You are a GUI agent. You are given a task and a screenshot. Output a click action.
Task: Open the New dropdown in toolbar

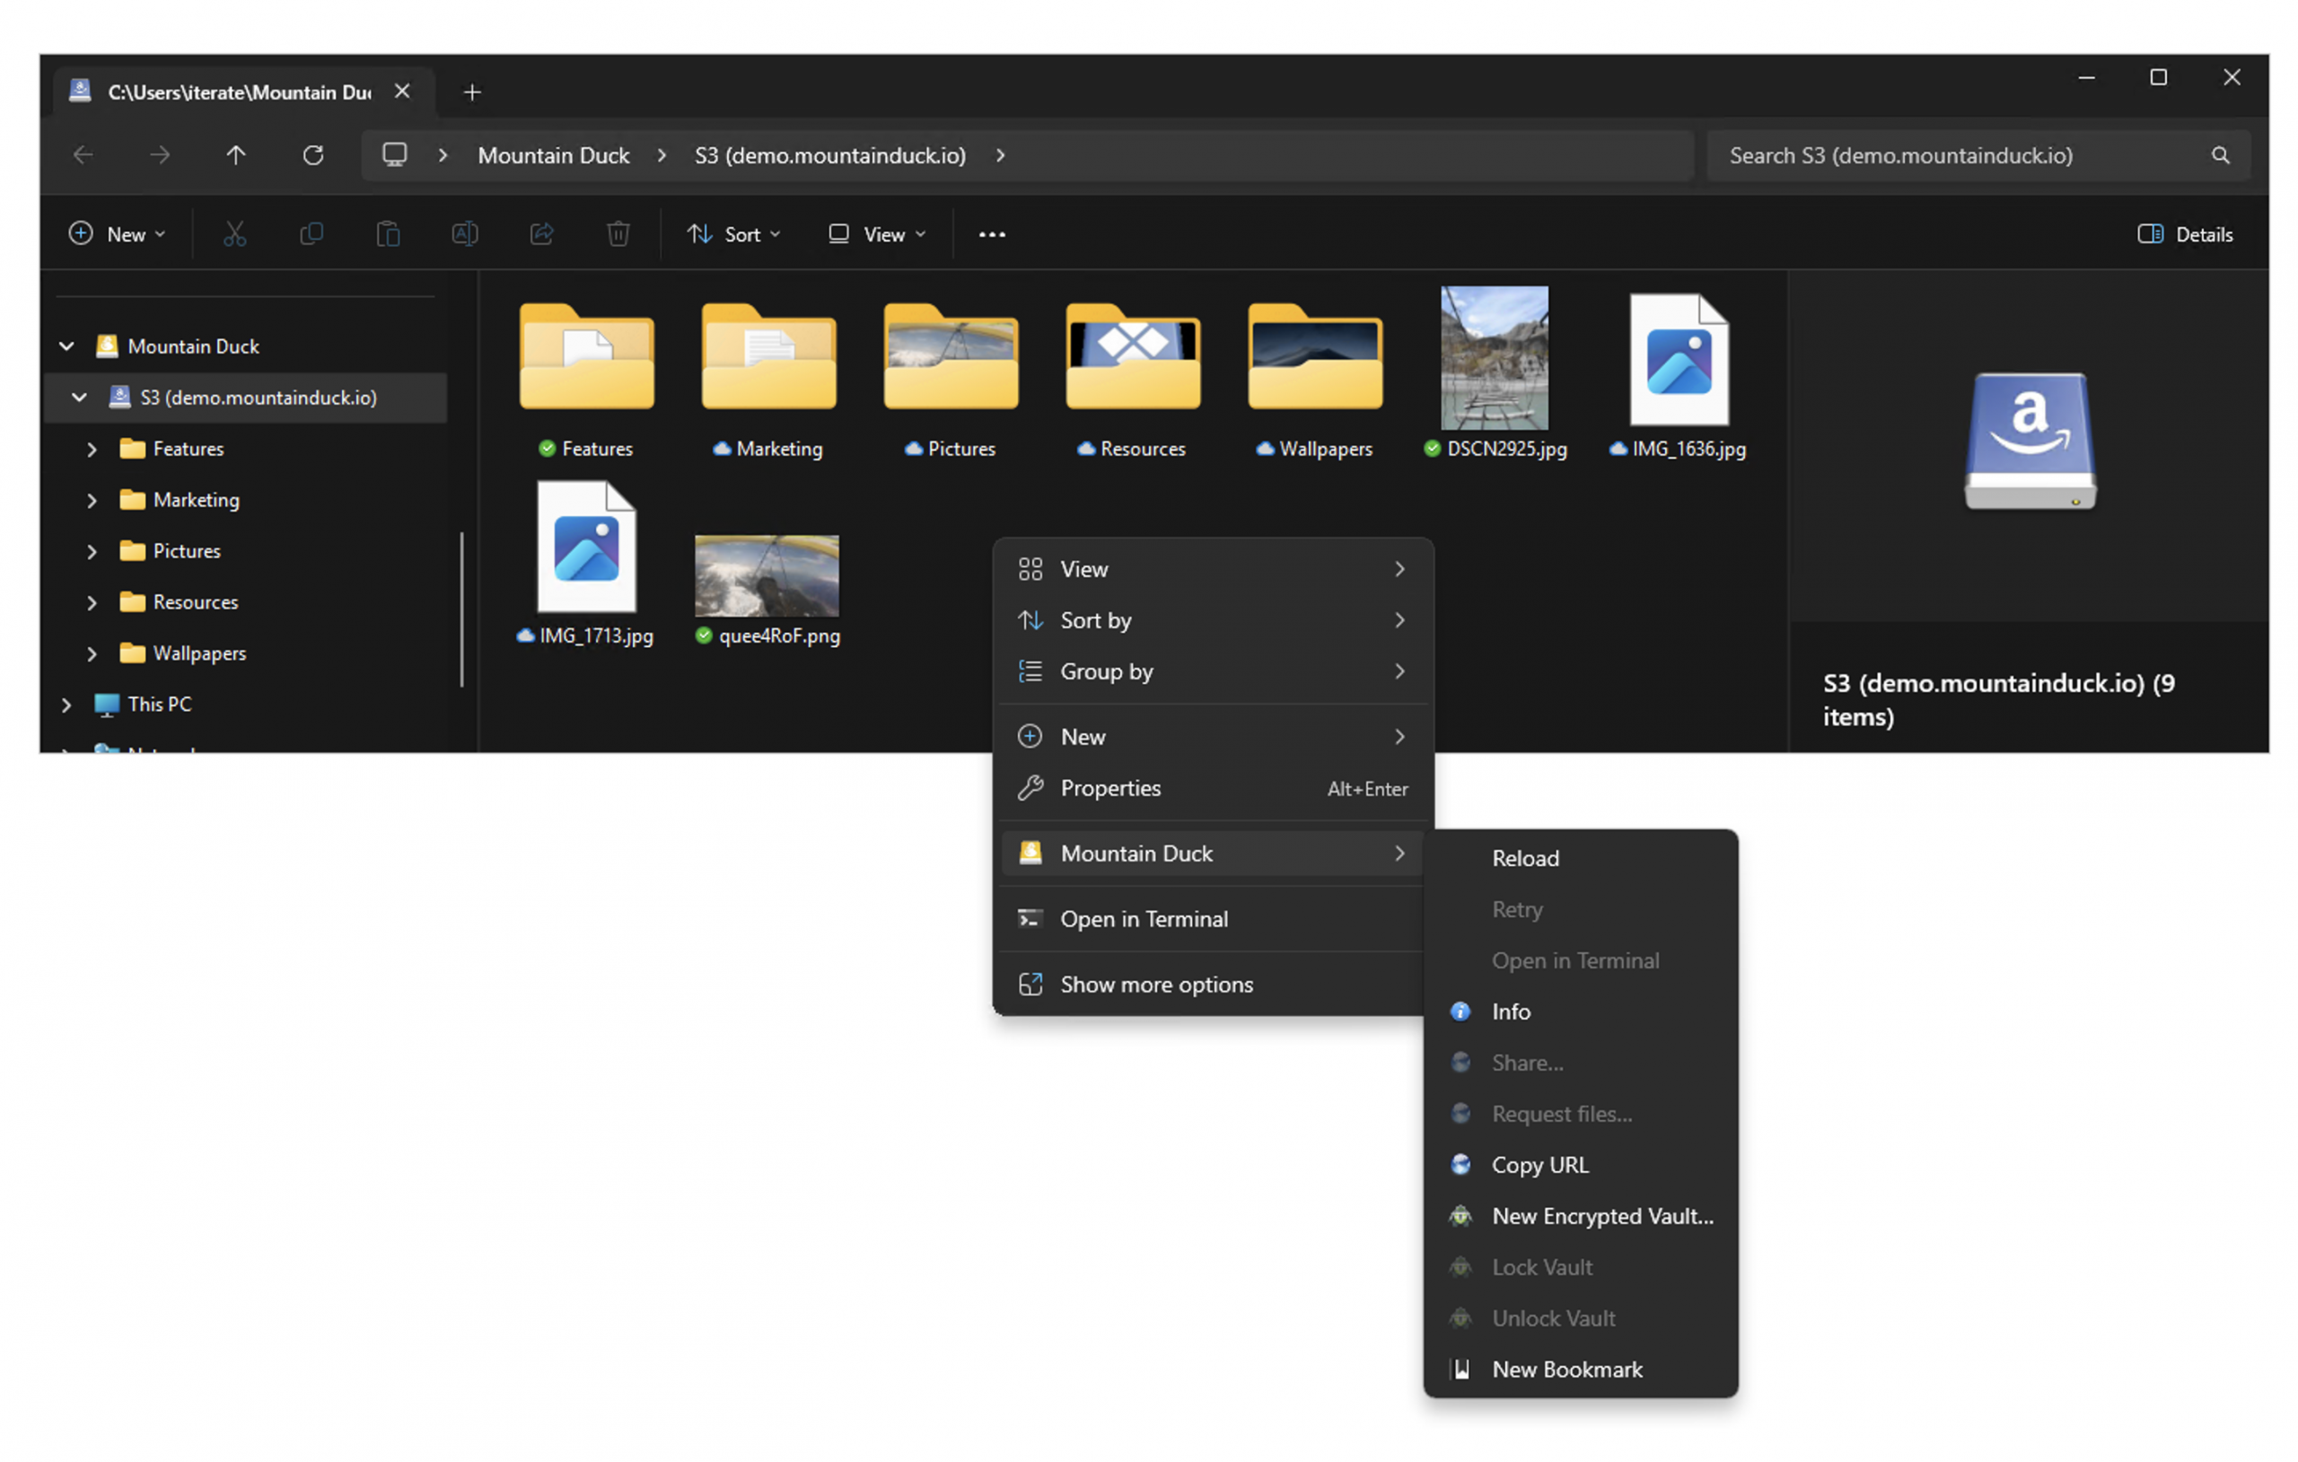[x=118, y=234]
